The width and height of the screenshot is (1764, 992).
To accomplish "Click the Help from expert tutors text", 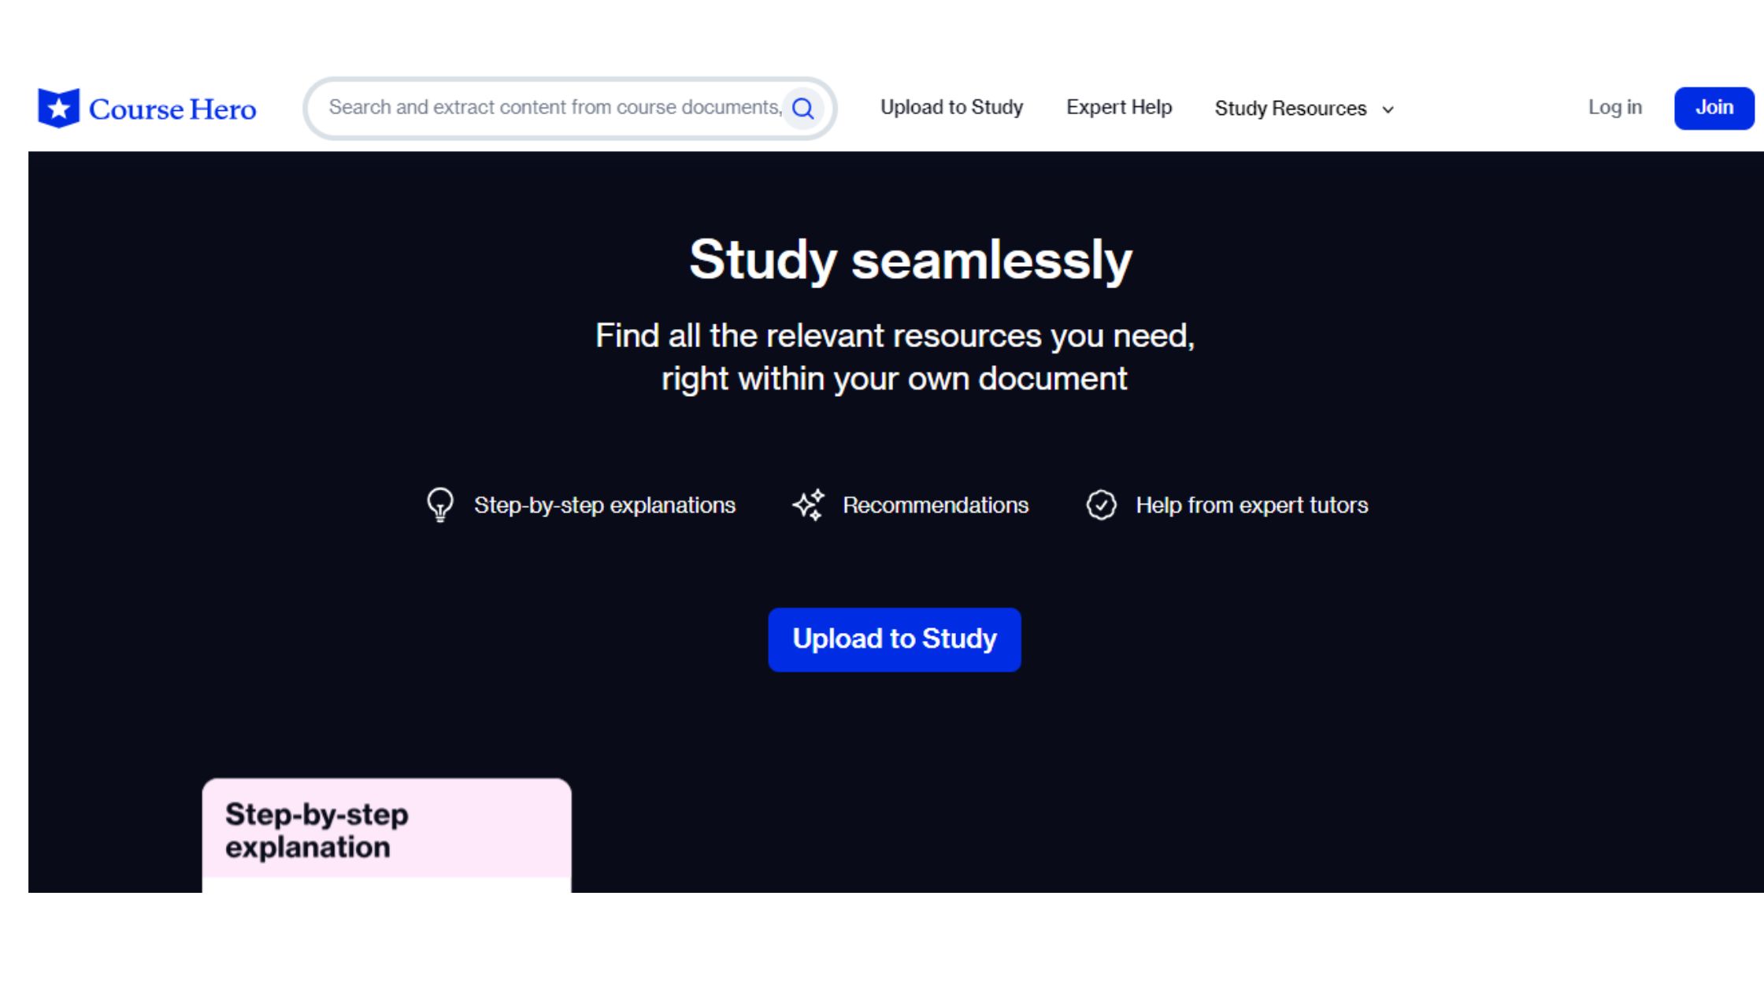I will [x=1251, y=505].
